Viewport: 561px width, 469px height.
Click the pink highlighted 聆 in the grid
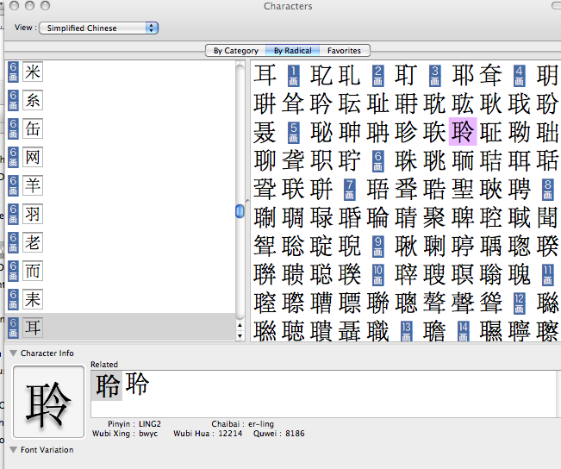(x=463, y=131)
